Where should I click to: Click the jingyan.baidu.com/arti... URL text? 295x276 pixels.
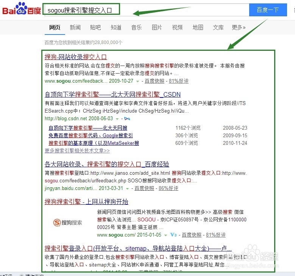(71, 188)
